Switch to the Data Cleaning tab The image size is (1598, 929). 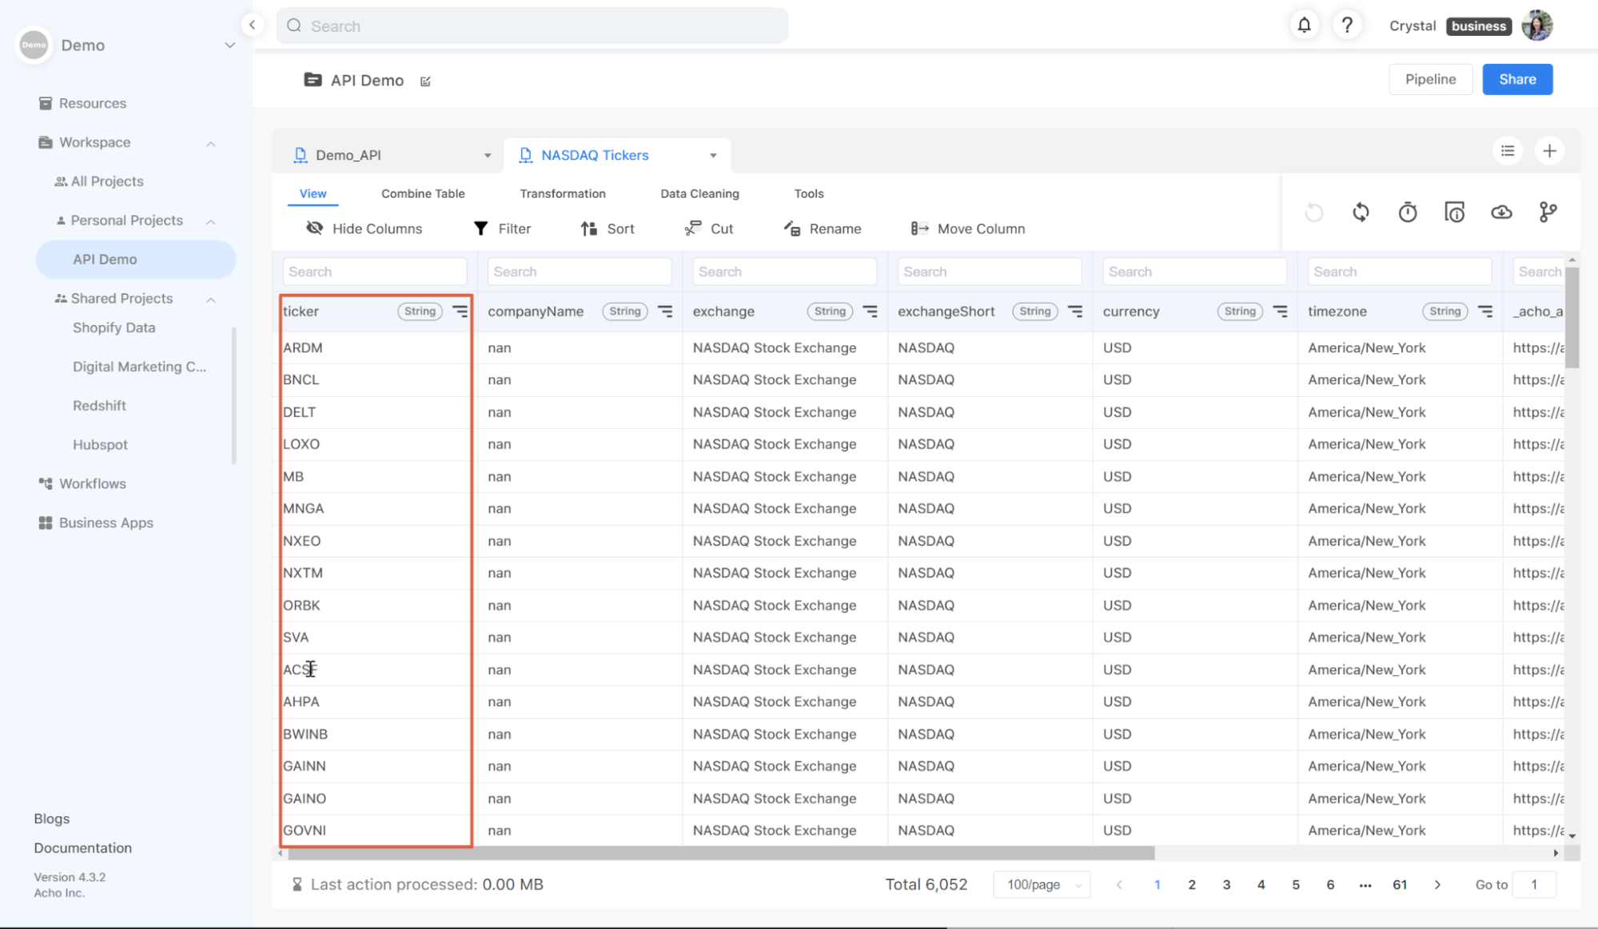699,193
